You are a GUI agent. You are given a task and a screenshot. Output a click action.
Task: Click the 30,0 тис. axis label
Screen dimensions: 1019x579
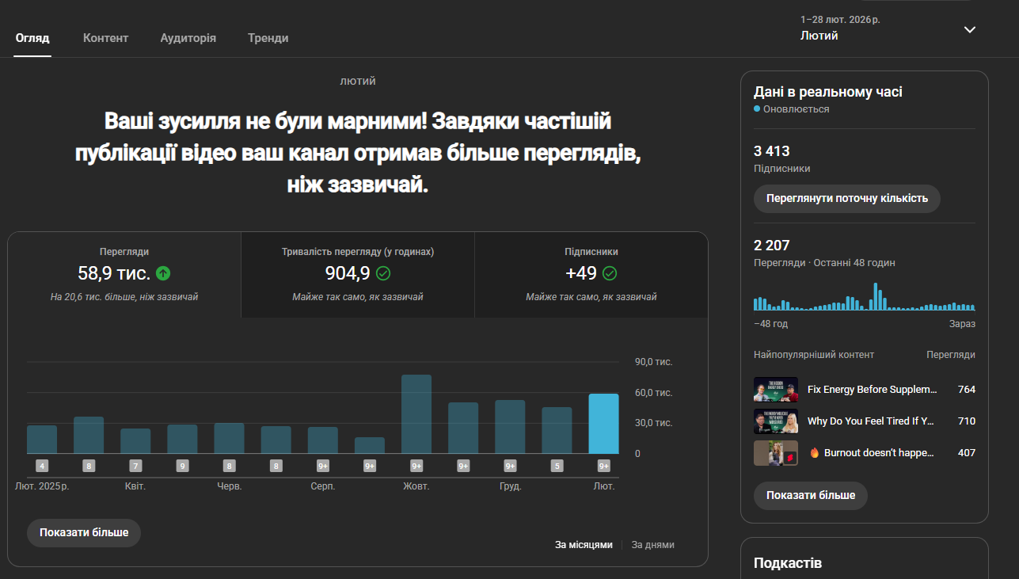pyautogui.click(x=654, y=423)
